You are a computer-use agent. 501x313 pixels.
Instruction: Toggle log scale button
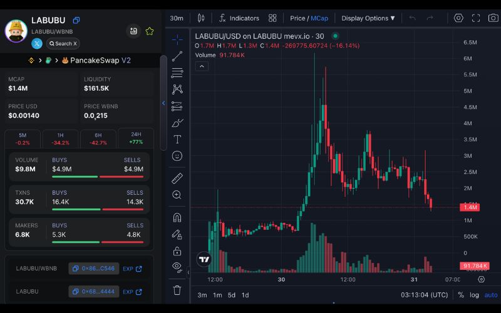pyautogui.click(x=474, y=295)
